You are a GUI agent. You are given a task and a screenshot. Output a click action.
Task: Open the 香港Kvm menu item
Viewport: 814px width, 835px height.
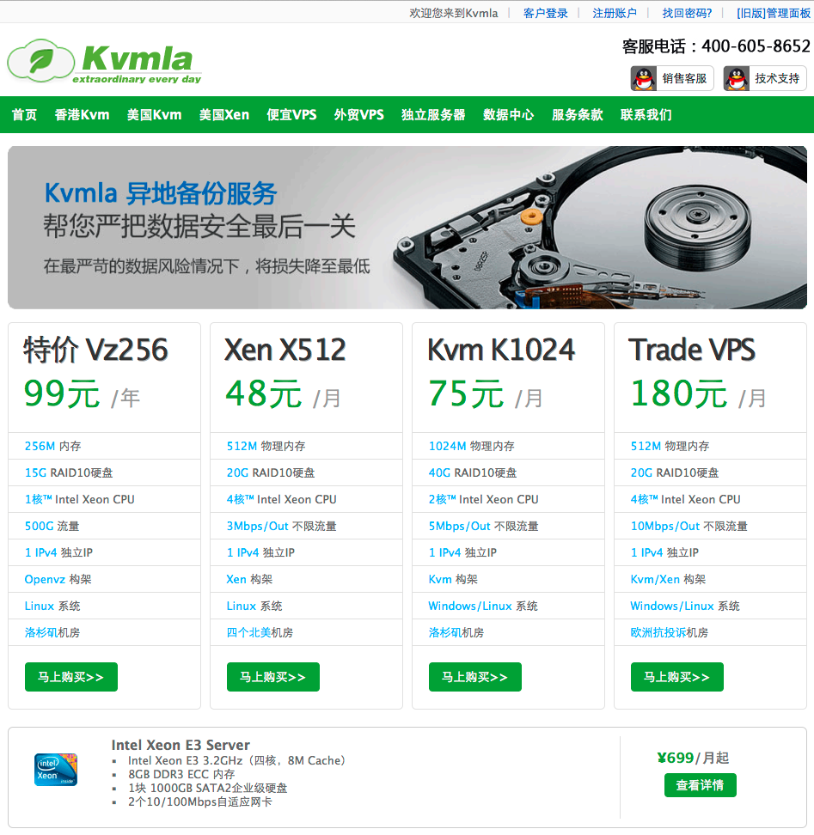click(x=82, y=114)
